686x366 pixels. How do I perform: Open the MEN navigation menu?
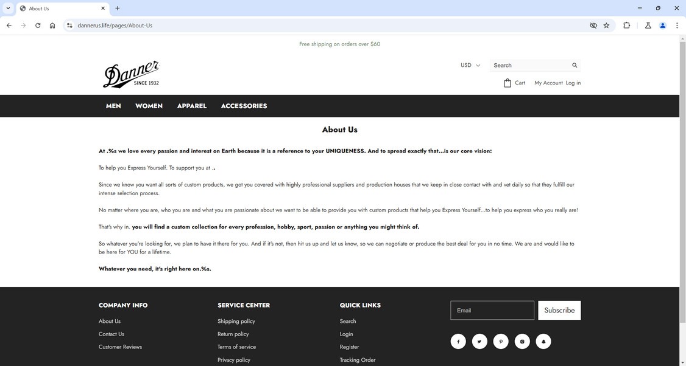pyautogui.click(x=113, y=106)
